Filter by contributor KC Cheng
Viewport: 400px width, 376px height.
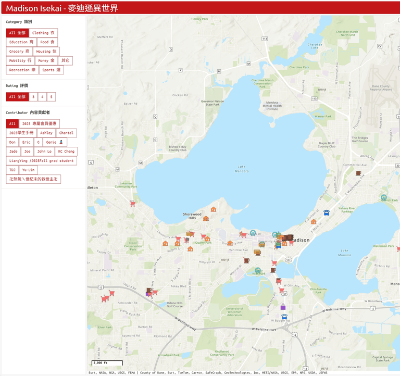pyautogui.click(x=66, y=152)
